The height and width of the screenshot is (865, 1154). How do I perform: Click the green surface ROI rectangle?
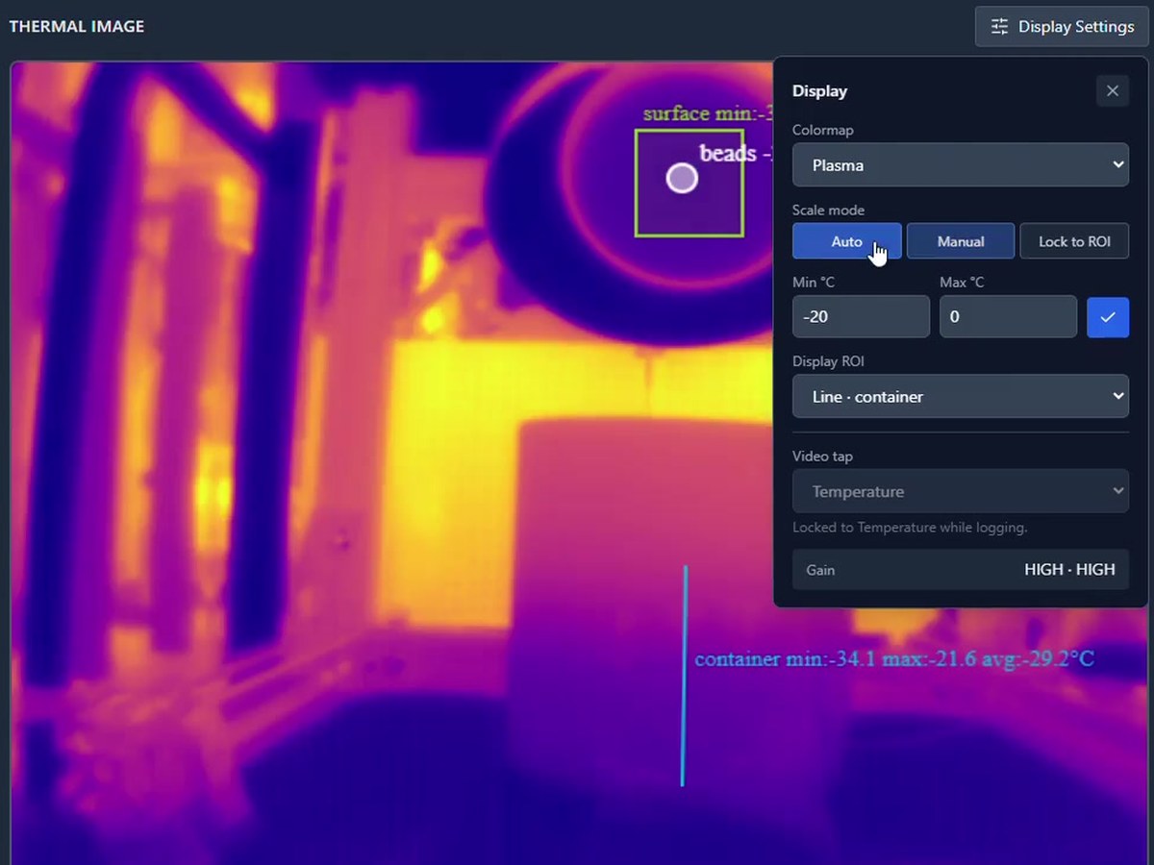pos(690,183)
